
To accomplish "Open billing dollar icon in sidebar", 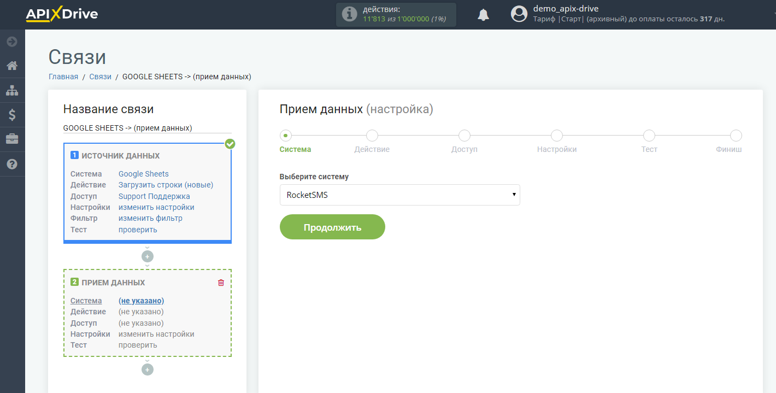I will (x=12, y=115).
